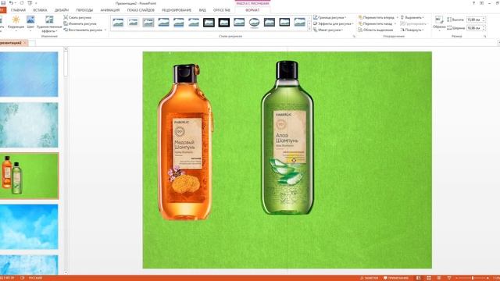Open the ГЛАВНАЯ ribbon tab
The height and width of the screenshot is (281, 500).
[18, 10]
